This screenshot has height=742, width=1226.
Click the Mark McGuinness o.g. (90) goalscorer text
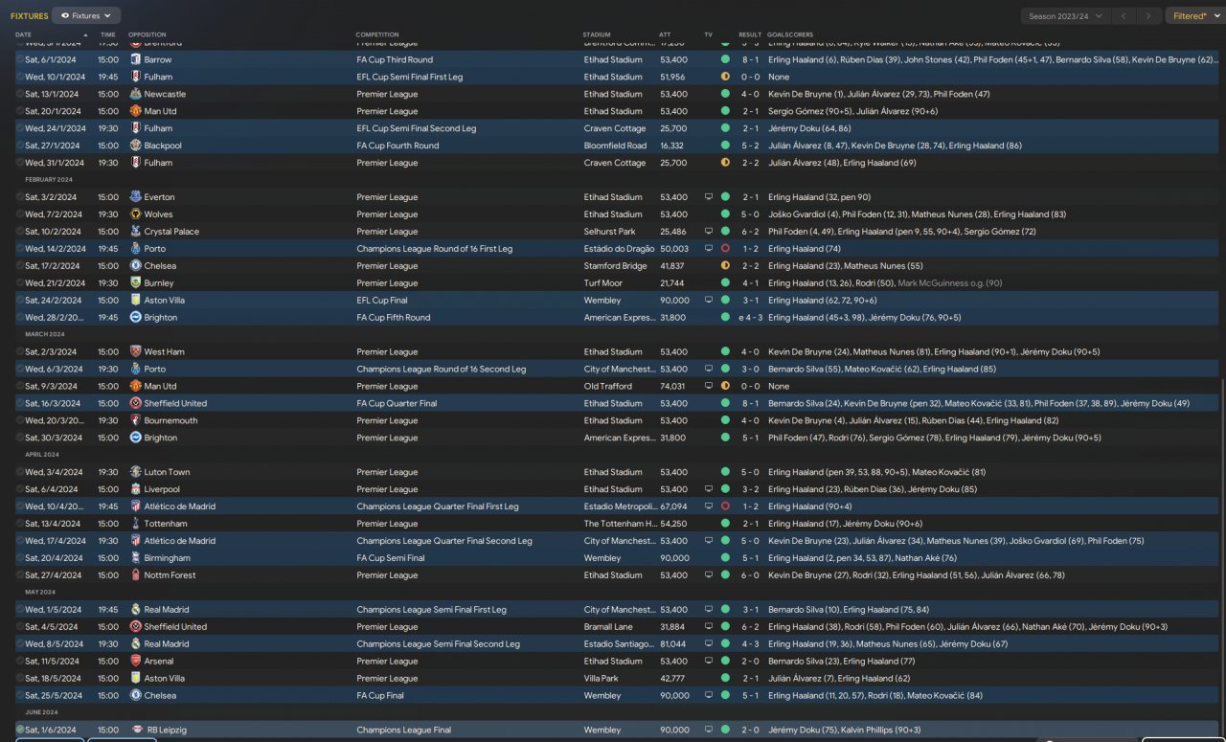tap(950, 283)
